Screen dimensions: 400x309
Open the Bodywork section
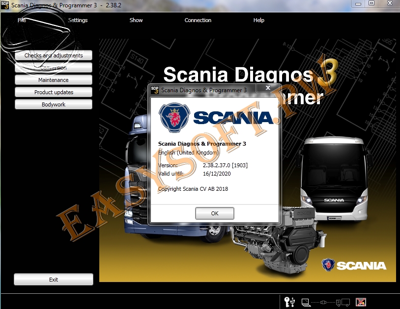tap(54, 104)
